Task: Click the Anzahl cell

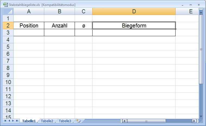Action: 59,25
